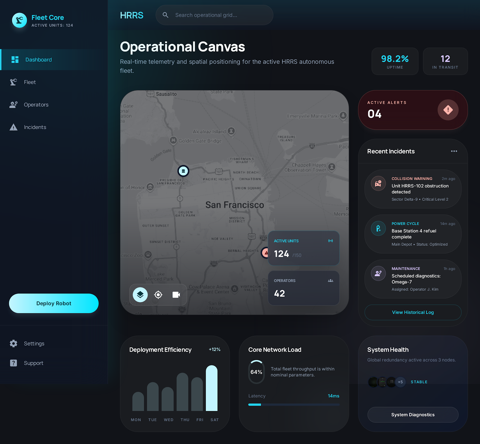Open View Historical Log
This screenshot has height=444, width=480.
tap(412, 312)
